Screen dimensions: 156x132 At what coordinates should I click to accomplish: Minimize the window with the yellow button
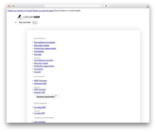(x=11, y=6)
